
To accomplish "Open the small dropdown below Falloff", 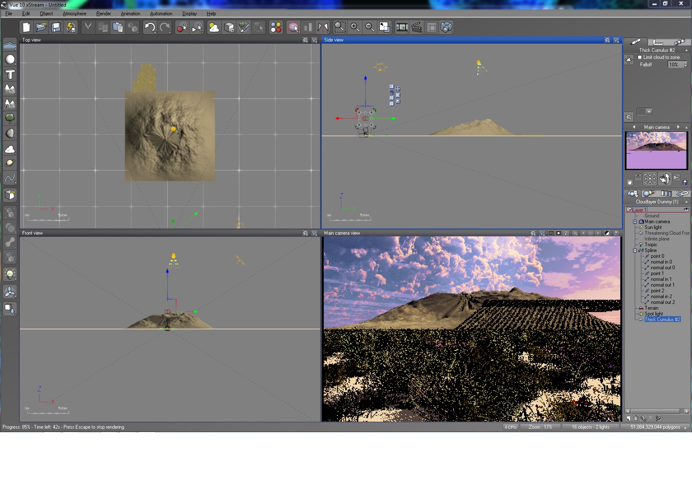I will pyautogui.click(x=649, y=112).
